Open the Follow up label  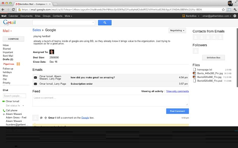tap(8, 69)
